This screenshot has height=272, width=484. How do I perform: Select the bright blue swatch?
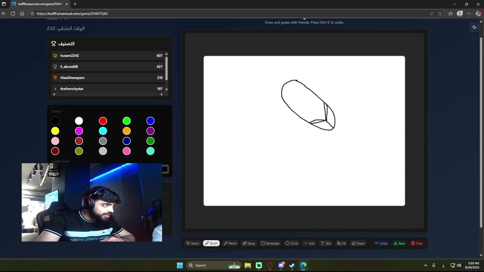(150, 121)
